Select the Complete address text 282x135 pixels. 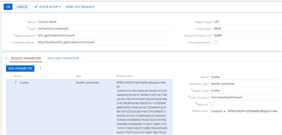click(x=66, y=42)
